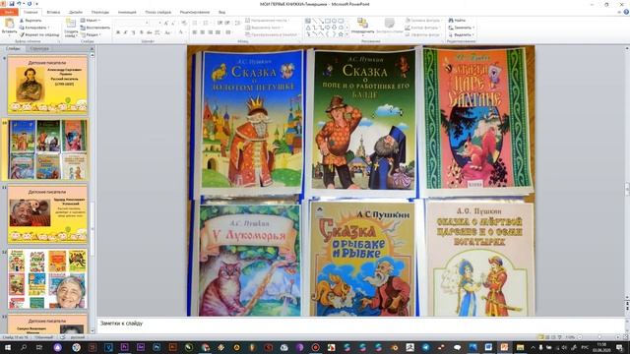Click the increase font size icon
This screenshot has width=630, height=354.
click(166, 23)
